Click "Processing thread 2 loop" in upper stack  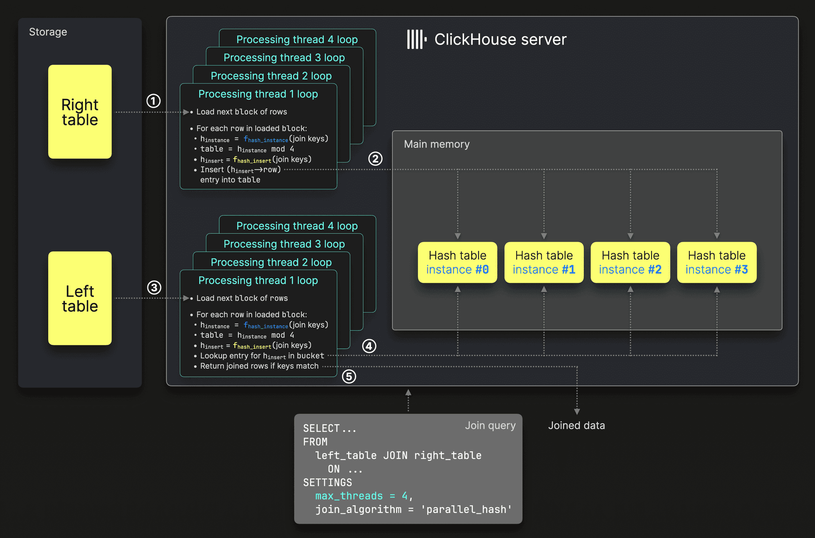click(x=271, y=76)
